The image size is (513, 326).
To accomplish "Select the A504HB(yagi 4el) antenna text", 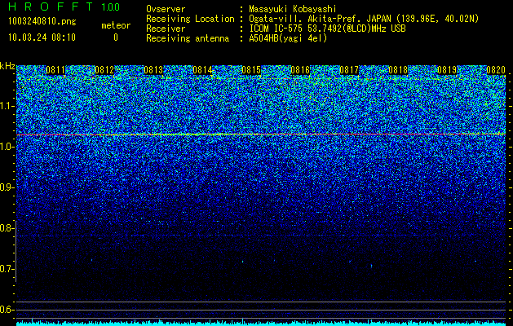I will click(288, 38).
